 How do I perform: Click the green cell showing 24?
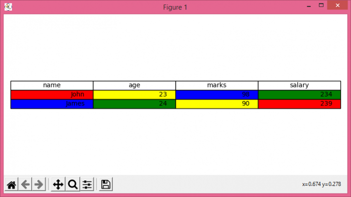pyautogui.click(x=134, y=104)
